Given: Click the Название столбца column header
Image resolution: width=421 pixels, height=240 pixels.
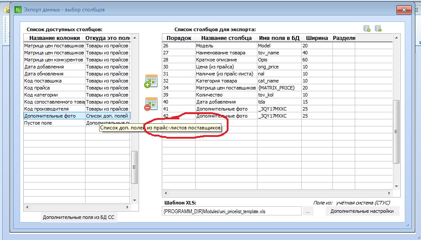Looking at the screenshot, I should (x=226, y=38).
